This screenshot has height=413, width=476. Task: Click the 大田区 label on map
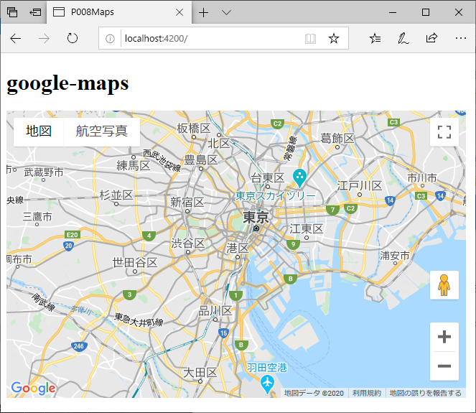(200, 373)
